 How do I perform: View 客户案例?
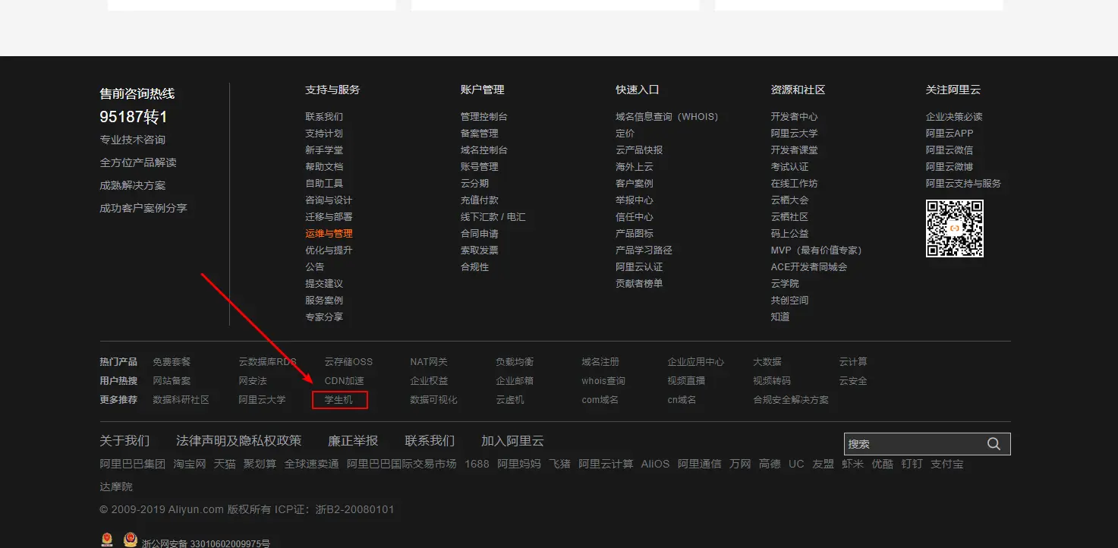(x=635, y=184)
